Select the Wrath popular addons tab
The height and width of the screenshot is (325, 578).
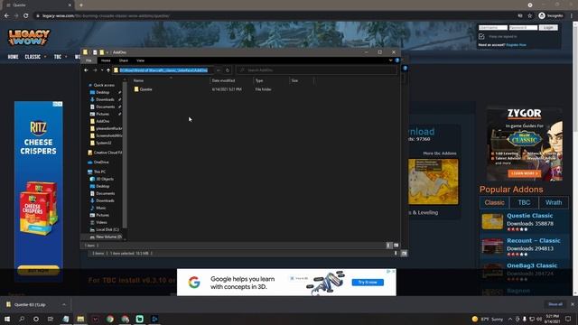[554, 202]
